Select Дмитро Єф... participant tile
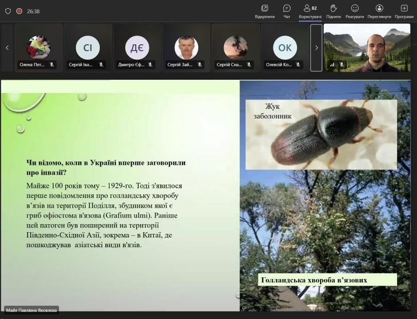417x319 pixels. click(x=137, y=48)
